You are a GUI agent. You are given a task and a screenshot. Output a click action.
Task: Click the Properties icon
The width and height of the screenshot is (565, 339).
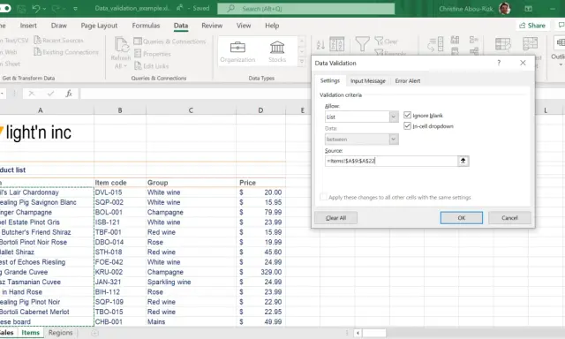138,54
